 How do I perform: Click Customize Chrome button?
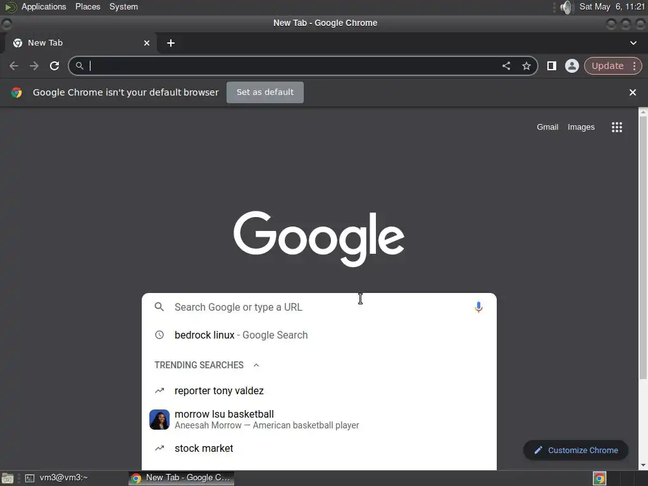click(x=576, y=450)
